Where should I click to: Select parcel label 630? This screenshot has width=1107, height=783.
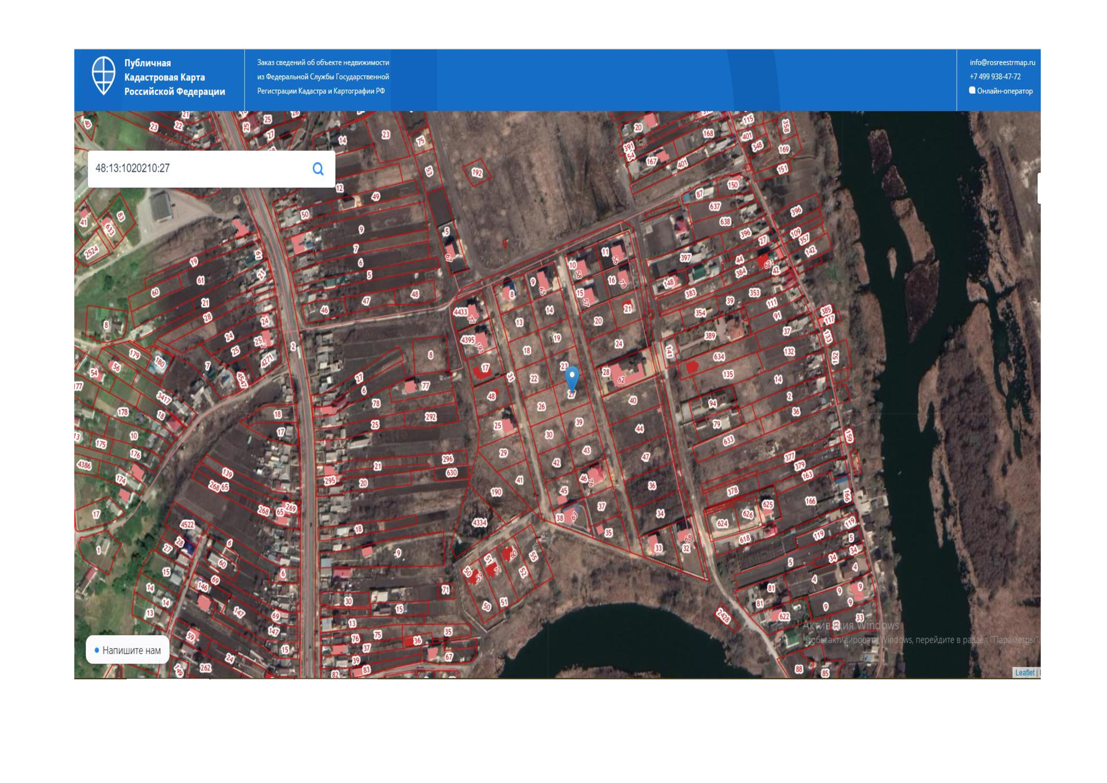452,472
